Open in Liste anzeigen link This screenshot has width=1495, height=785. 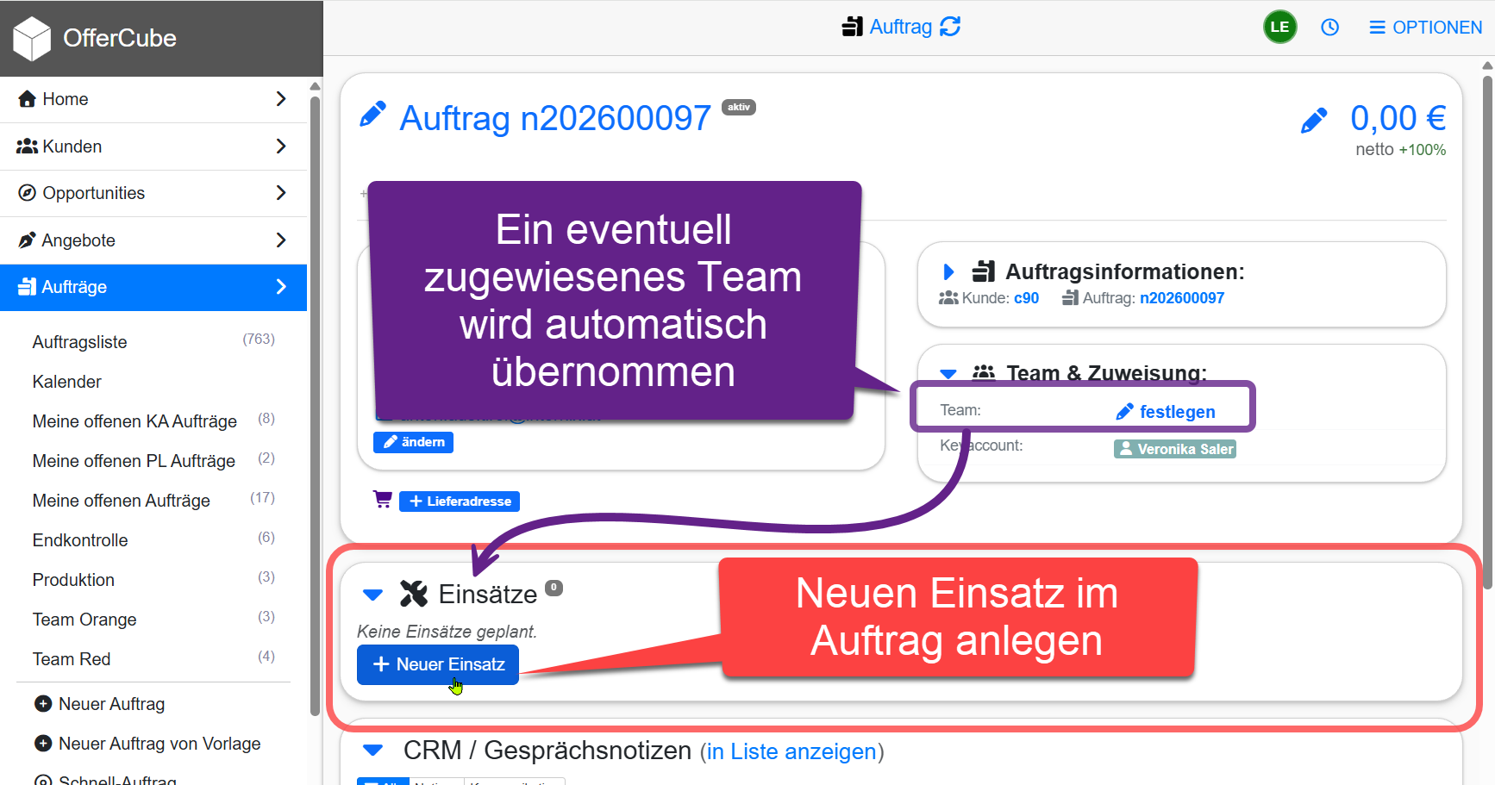point(791,751)
